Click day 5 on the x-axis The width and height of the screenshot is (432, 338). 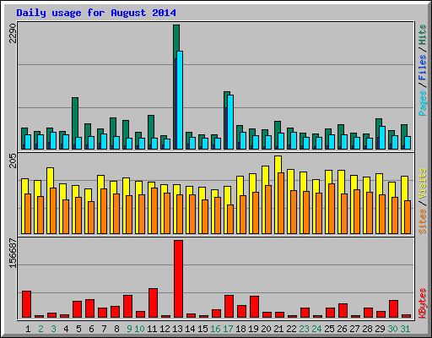(x=78, y=329)
